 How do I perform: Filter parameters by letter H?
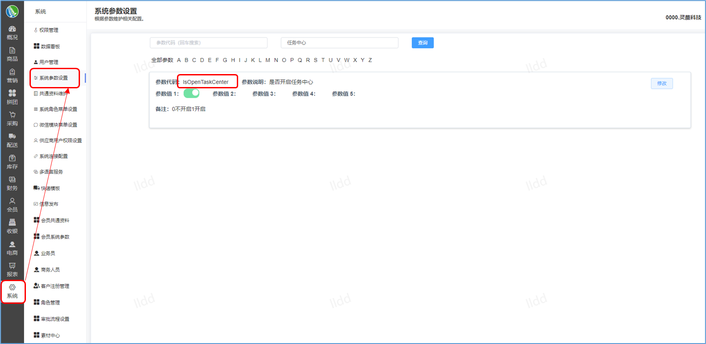tap(233, 60)
